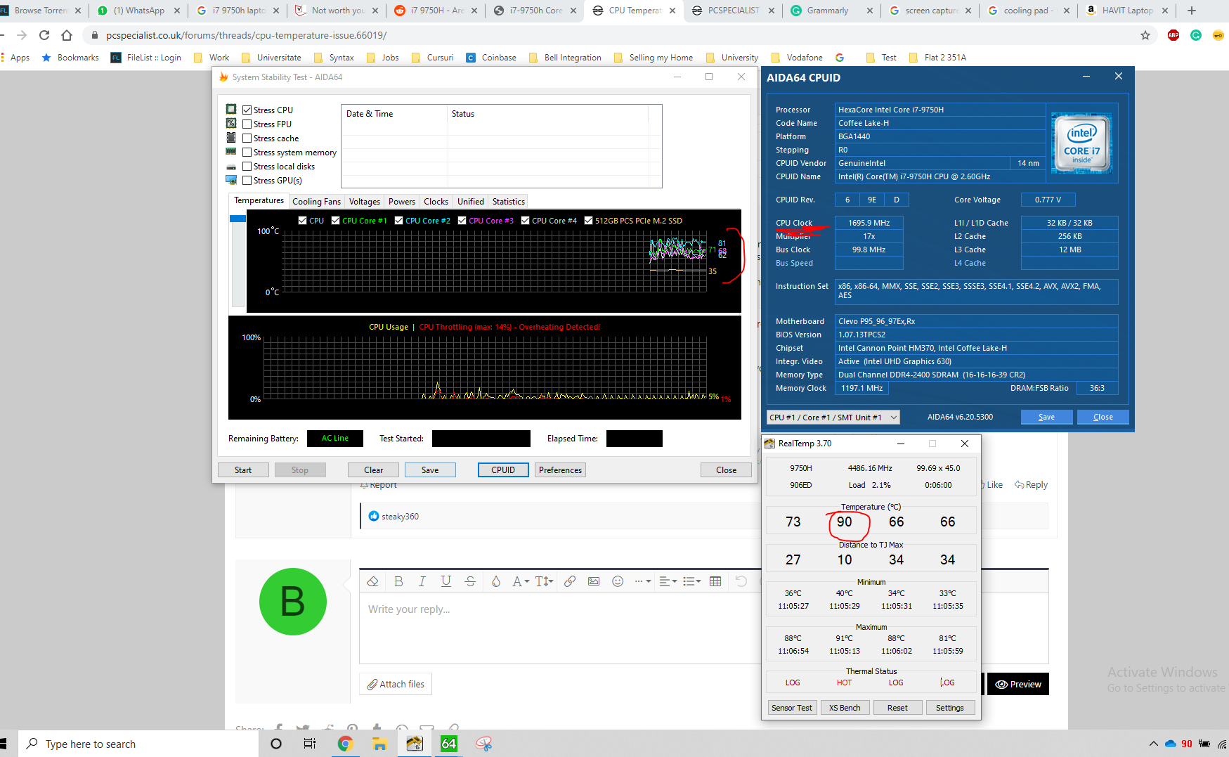Toggle CPU Core #1 graph checkbox
This screenshot has height=757, width=1229.
(335, 221)
